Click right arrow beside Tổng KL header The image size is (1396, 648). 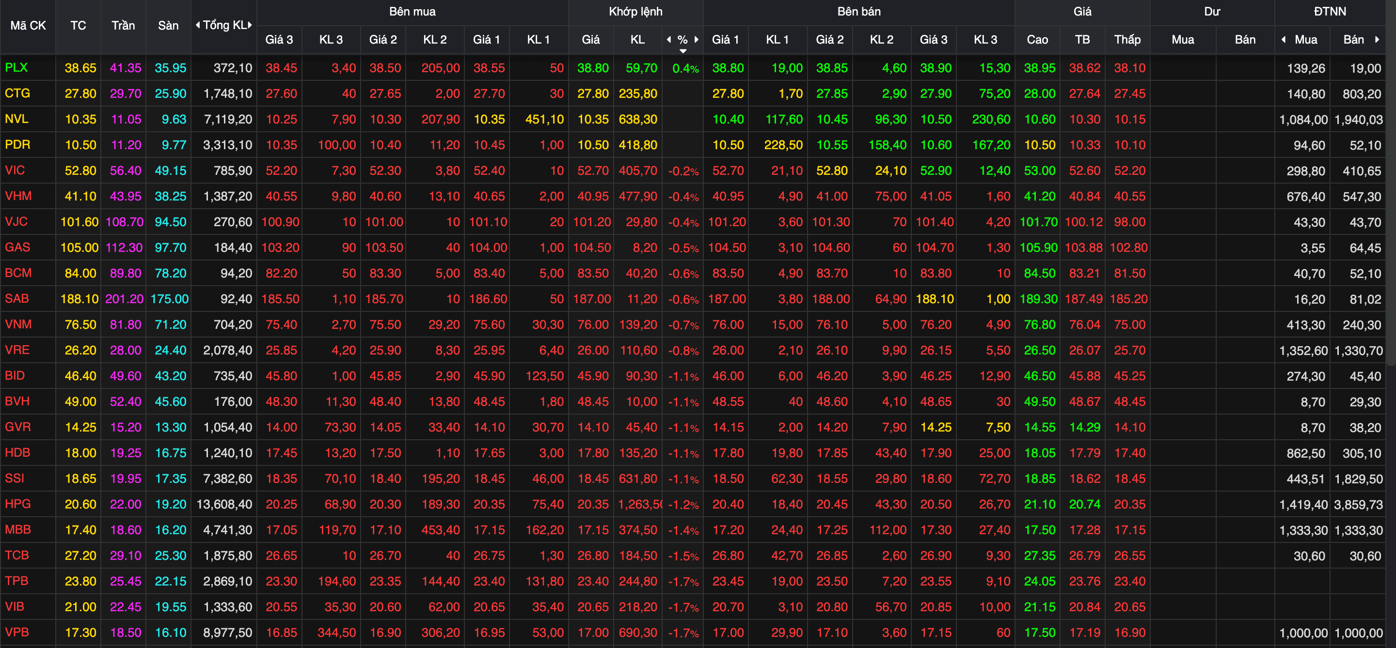250,25
